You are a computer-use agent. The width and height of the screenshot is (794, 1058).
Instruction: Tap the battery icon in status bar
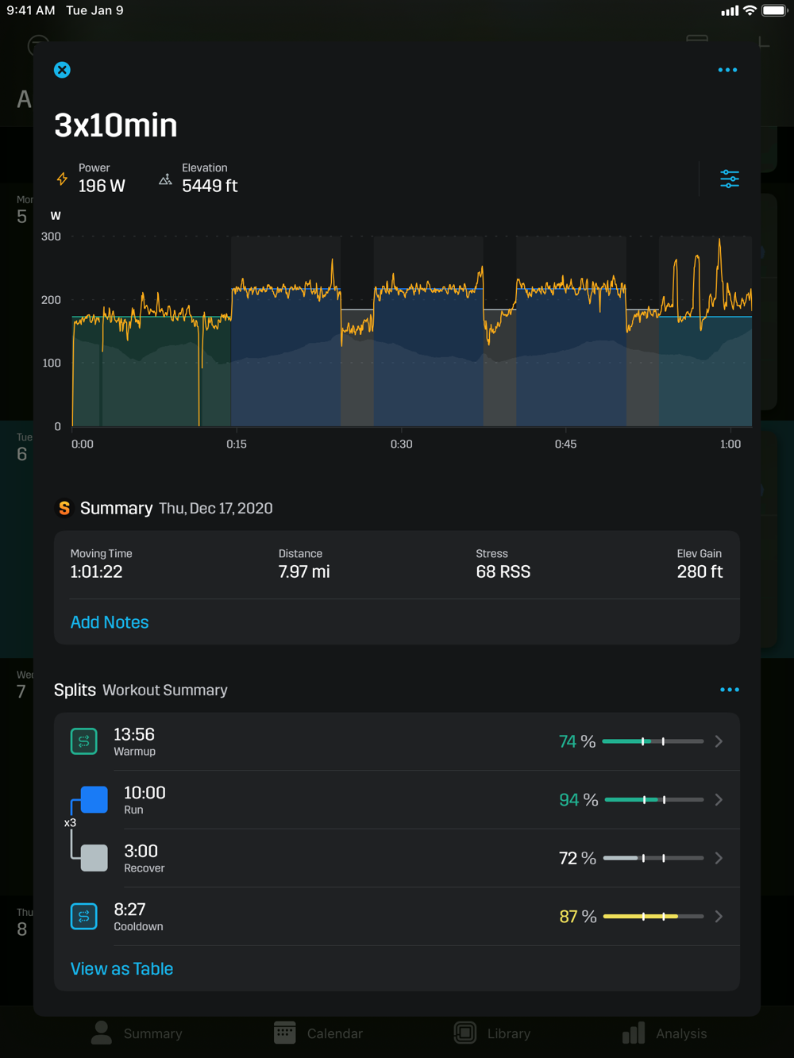tap(775, 10)
